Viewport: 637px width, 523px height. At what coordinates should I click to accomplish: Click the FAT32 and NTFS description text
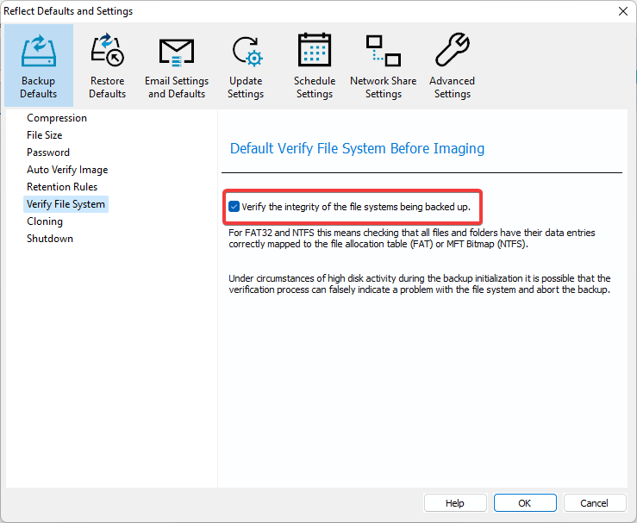pos(412,239)
